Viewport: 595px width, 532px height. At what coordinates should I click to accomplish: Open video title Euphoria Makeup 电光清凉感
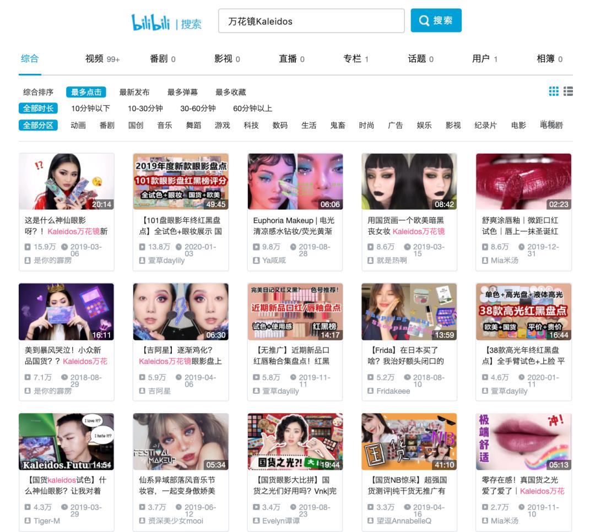pos(294,226)
